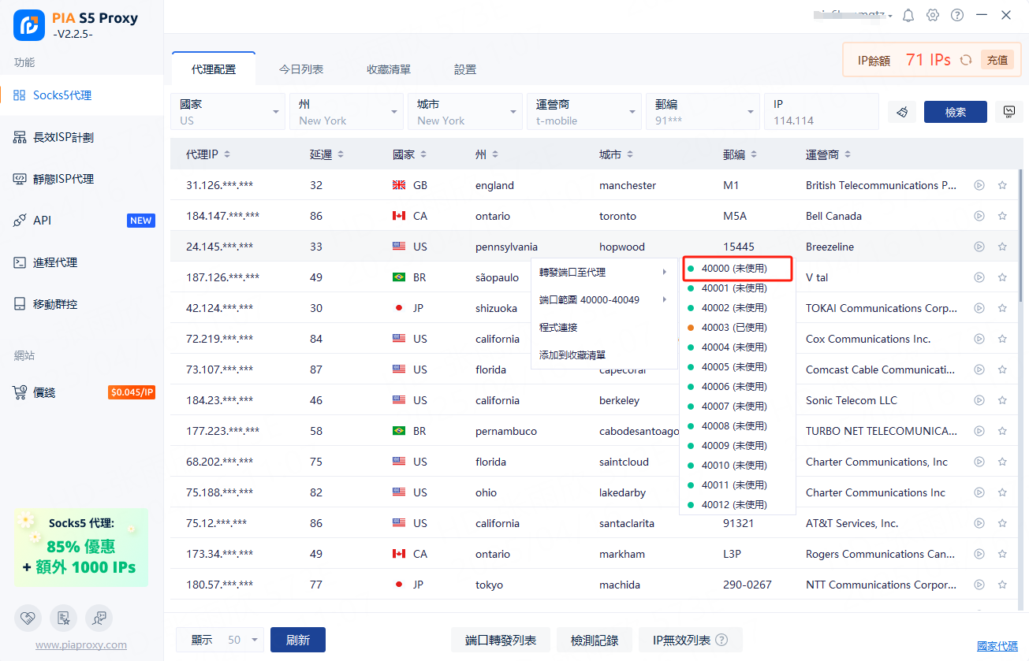Click the help question mark icon
This screenshot has height=661, width=1029.
coord(957,15)
